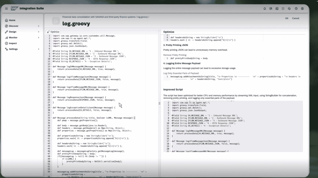Click the Cancel button

tap(296, 18)
